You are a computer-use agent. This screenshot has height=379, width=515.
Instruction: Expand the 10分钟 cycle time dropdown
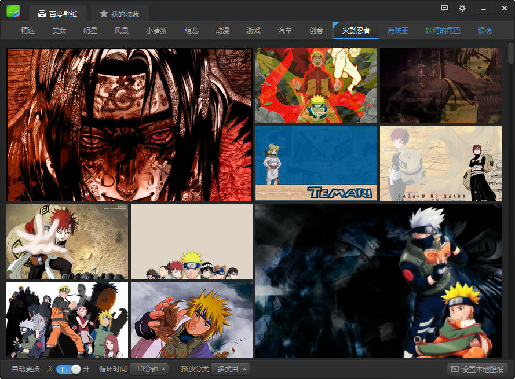(x=149, y=369)
